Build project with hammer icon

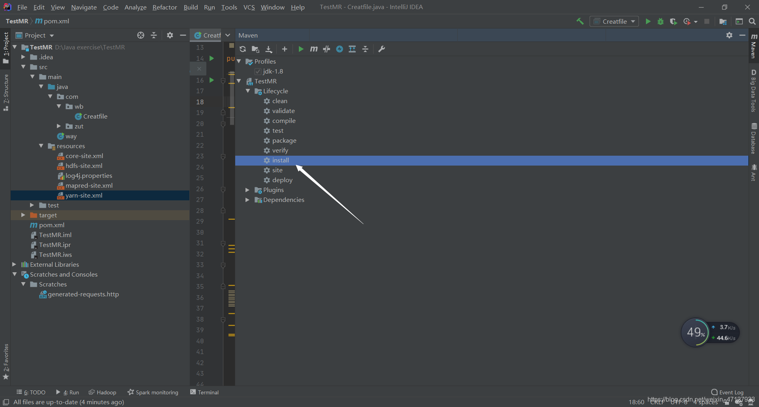[x=580, y=21]
